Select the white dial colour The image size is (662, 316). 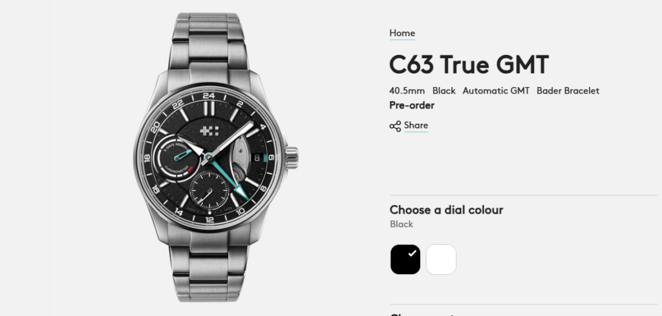coord(441,259)
